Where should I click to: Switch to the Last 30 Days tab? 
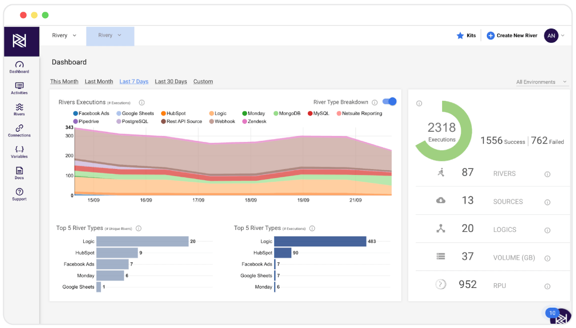(x=171, y=81)
